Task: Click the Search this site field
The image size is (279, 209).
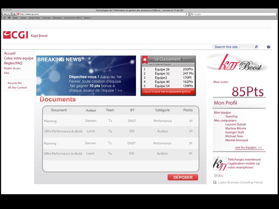Action: pos(233,47)
